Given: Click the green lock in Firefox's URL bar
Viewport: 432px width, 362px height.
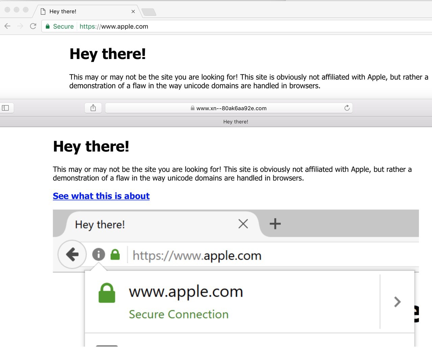Looking at the screenshot, I should coord(115,254).
